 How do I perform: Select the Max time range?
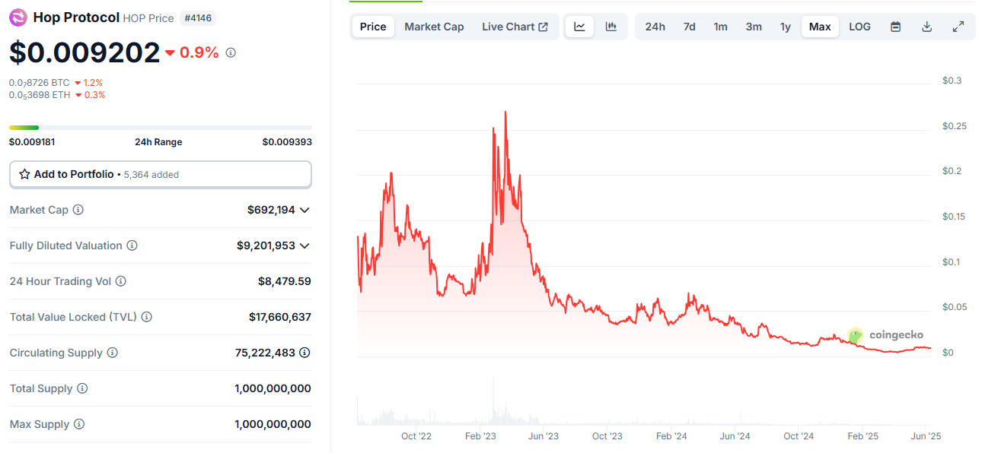[820, 27]
